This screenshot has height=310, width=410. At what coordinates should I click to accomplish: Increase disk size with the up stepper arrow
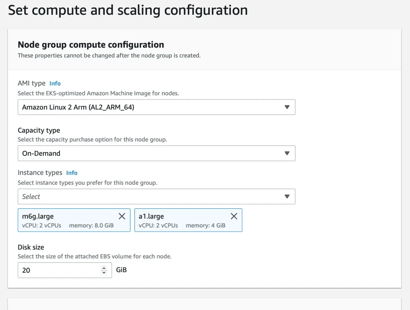point(104,268)
